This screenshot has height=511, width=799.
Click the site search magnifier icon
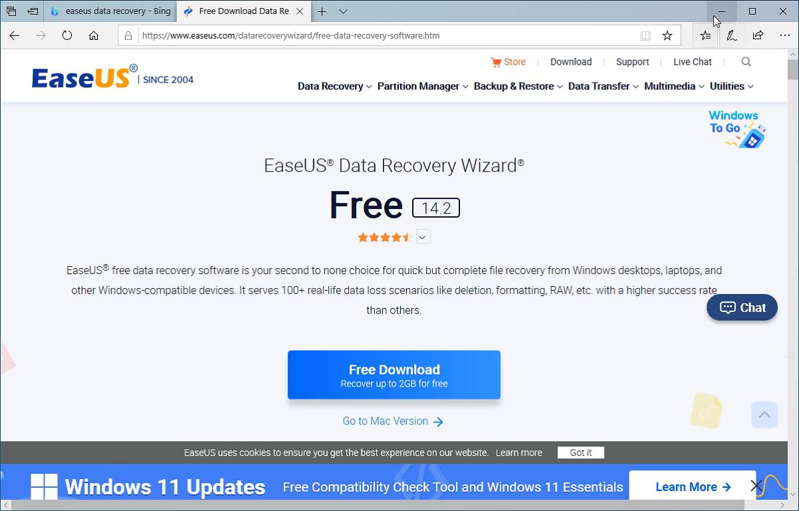point(746,62)
